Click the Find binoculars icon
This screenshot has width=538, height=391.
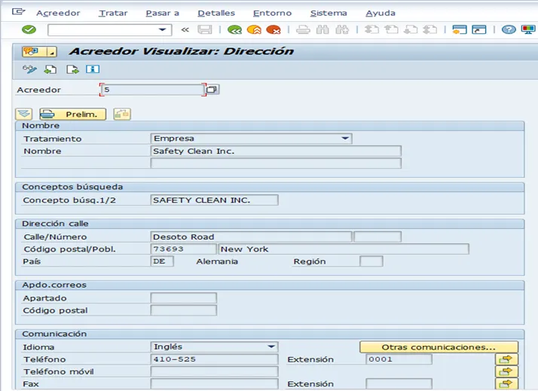point(322,30)
